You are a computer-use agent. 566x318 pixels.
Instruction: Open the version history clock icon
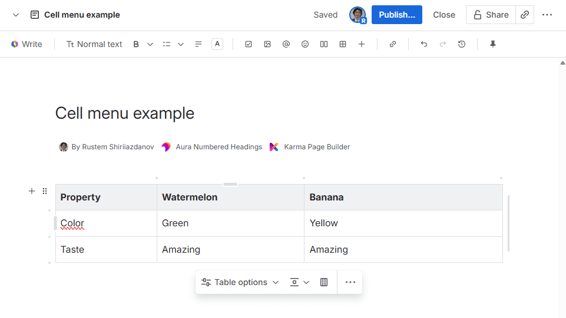(x=462, y=44)
